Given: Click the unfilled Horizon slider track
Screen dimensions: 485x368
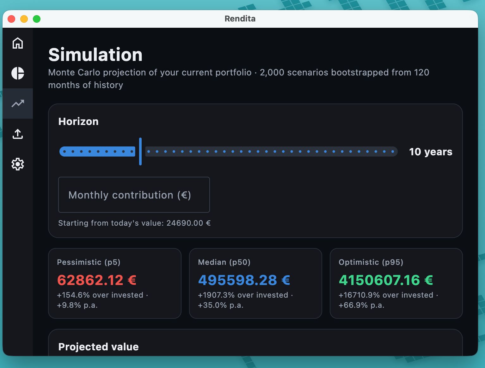Looking at the screenshot, I should pos(271,151).
